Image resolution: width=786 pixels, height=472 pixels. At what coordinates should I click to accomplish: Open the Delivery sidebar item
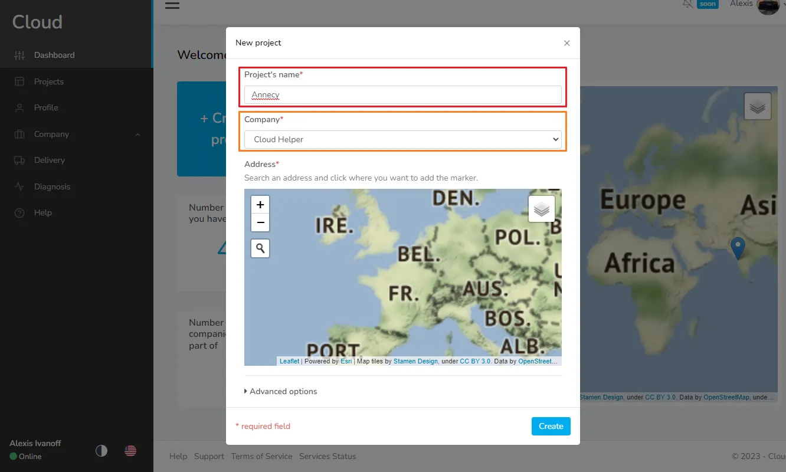50,160
